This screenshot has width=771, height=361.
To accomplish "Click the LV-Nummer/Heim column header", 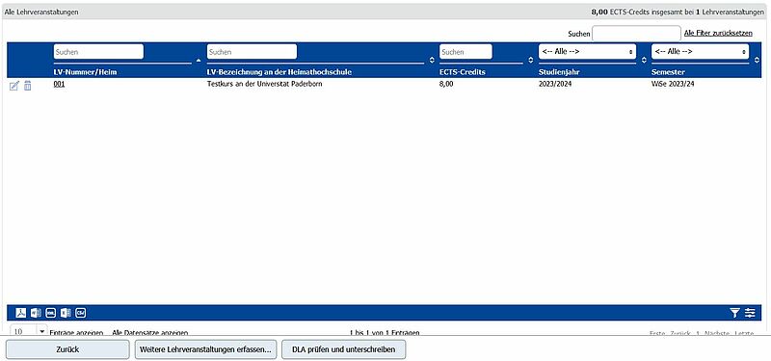I will (85, 72).
